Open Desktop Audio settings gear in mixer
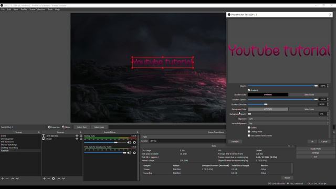This screenshot has height=189, width=336. pyautogui.click(x=134, y=142)
